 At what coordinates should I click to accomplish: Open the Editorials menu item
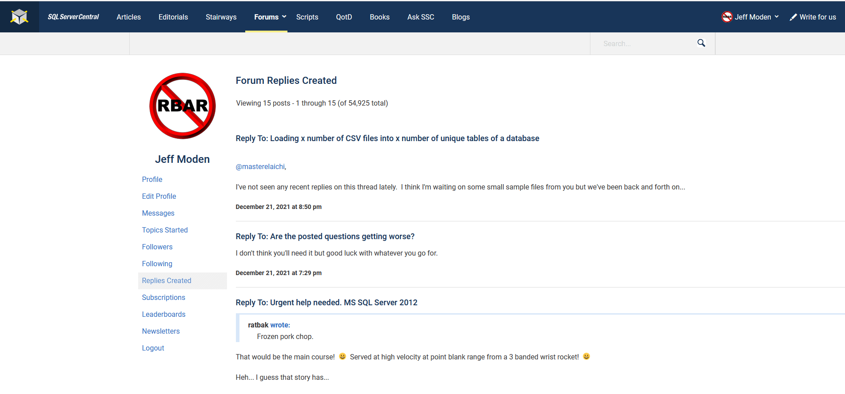173,17
